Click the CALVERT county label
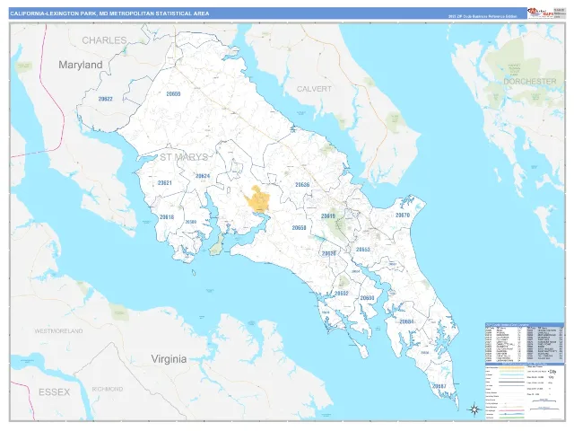574x431 pixels. coord(314,89)
